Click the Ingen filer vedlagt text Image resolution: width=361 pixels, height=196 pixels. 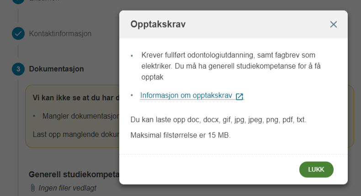[68, 188]
